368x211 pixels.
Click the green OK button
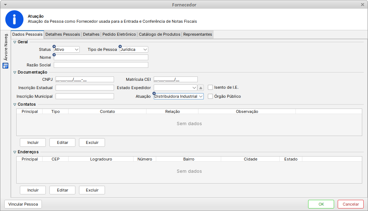click(x=321, y=204)
